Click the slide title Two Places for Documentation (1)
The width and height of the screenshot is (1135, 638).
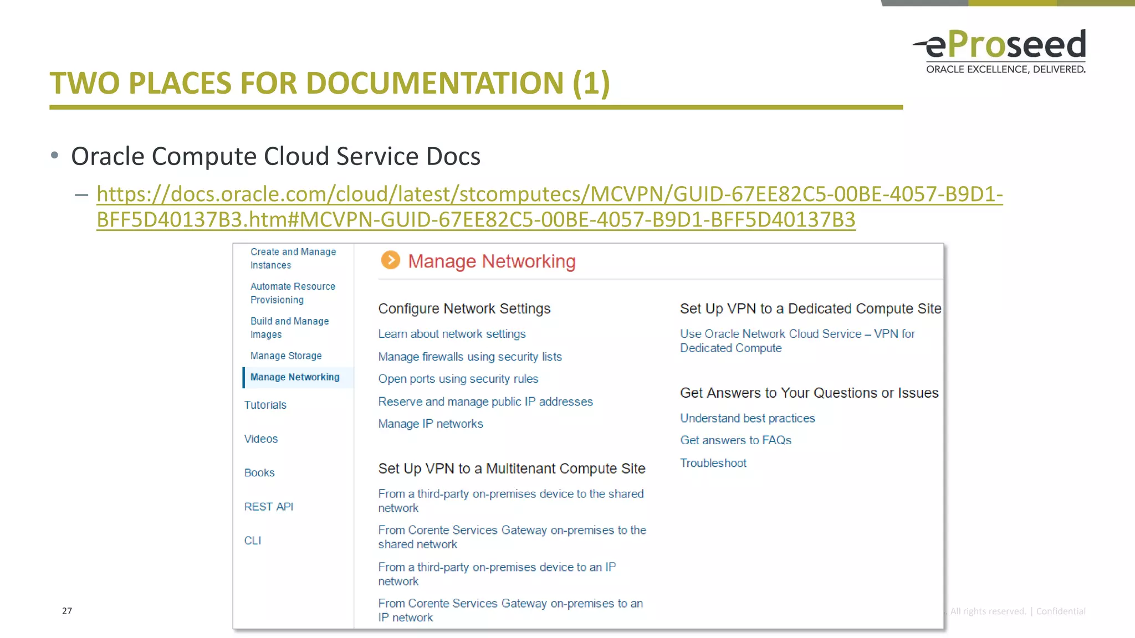[x=330, y=83]
